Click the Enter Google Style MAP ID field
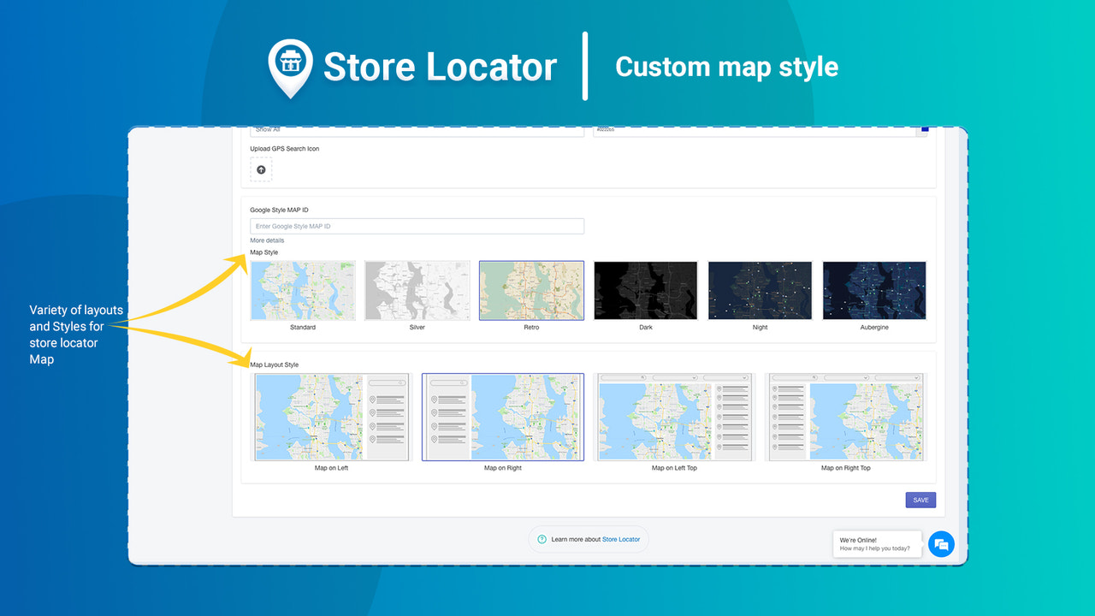 pyautogui.click(x=417, y=225)
